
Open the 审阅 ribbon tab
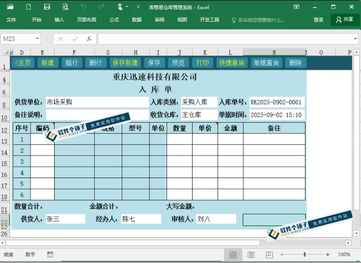pyautogui.click(x=159, y=20)
